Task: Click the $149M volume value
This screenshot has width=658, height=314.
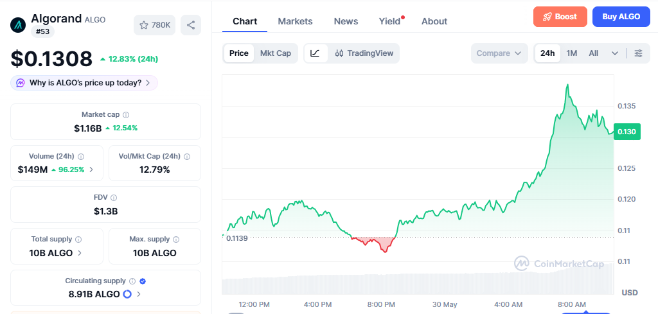Action: click(x=33, y=170)
